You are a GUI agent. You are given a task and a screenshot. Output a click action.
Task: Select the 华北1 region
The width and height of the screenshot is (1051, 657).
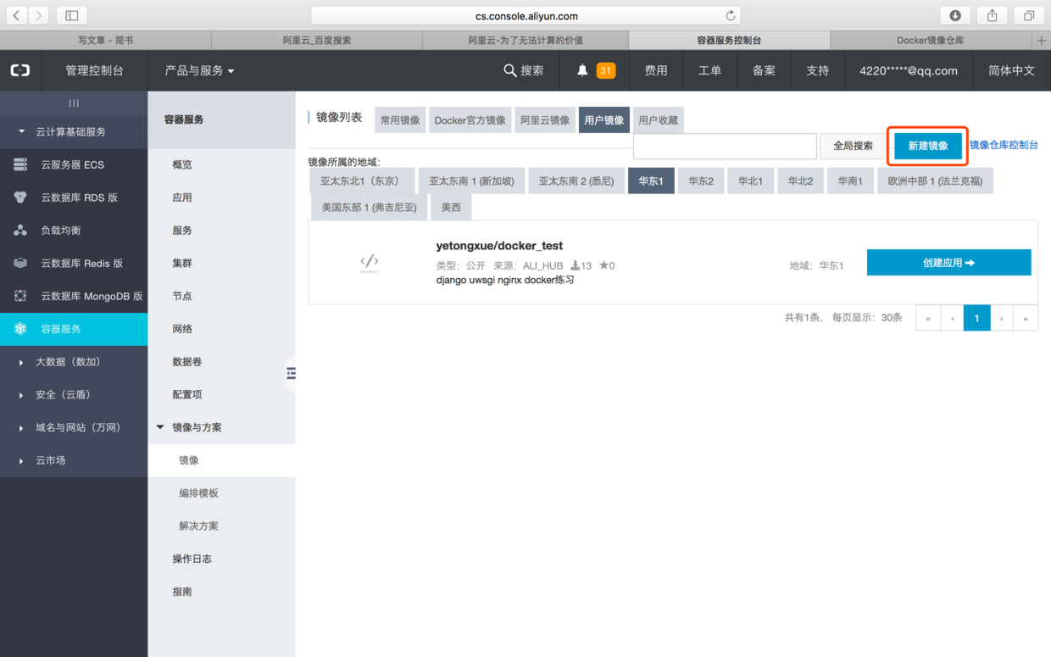coord(750,181)
